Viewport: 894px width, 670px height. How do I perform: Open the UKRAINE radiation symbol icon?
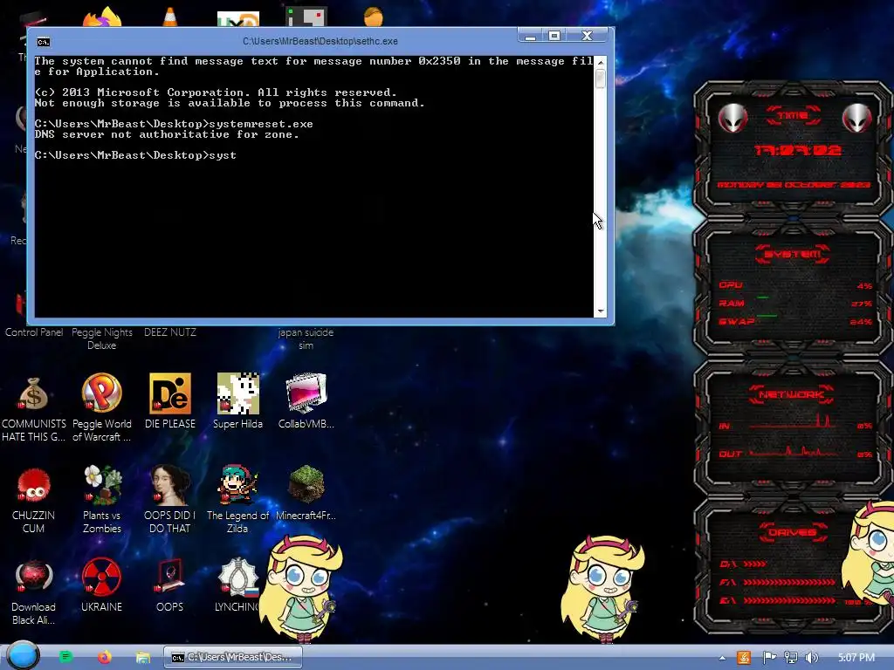101,578
